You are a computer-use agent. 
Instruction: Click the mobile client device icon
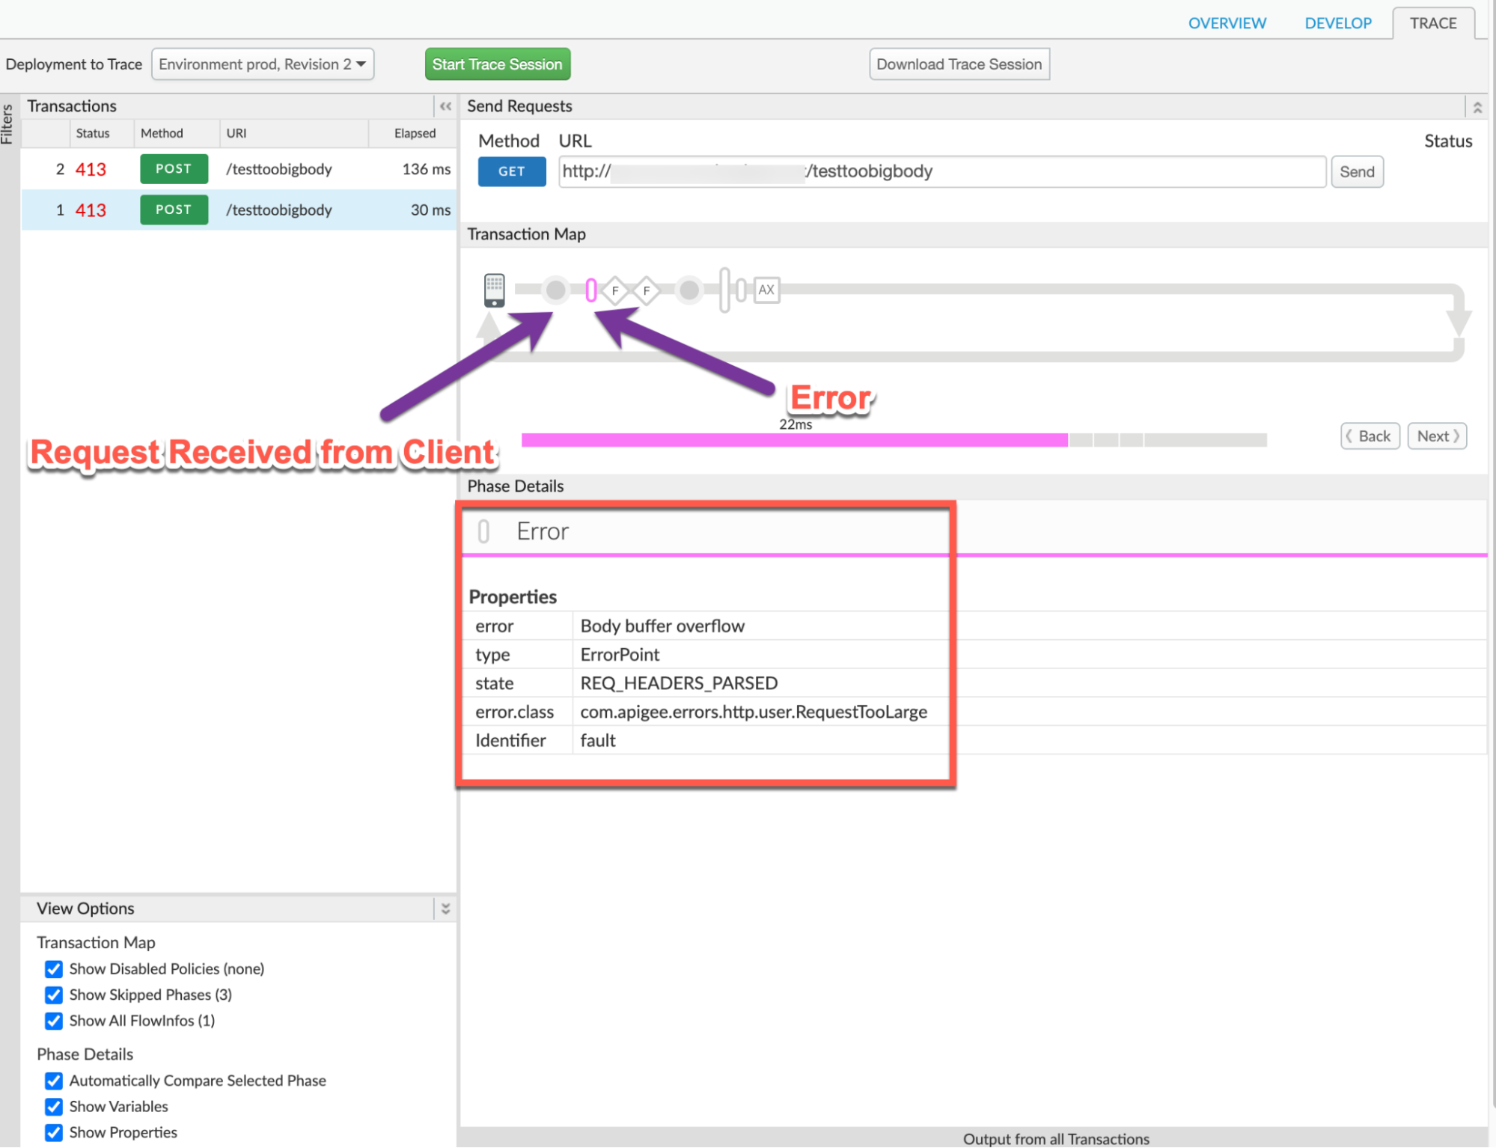[494, 290]
